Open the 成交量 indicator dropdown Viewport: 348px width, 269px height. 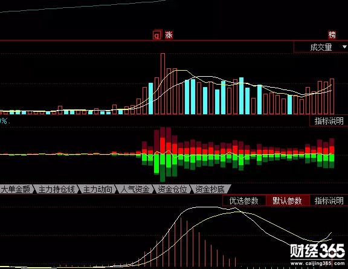pyautogui.click(x=321, y=47)
